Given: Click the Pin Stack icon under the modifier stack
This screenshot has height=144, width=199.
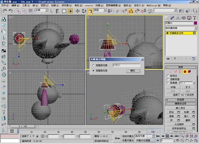Looking at the screenshot, I should click(x=168, y=59).
